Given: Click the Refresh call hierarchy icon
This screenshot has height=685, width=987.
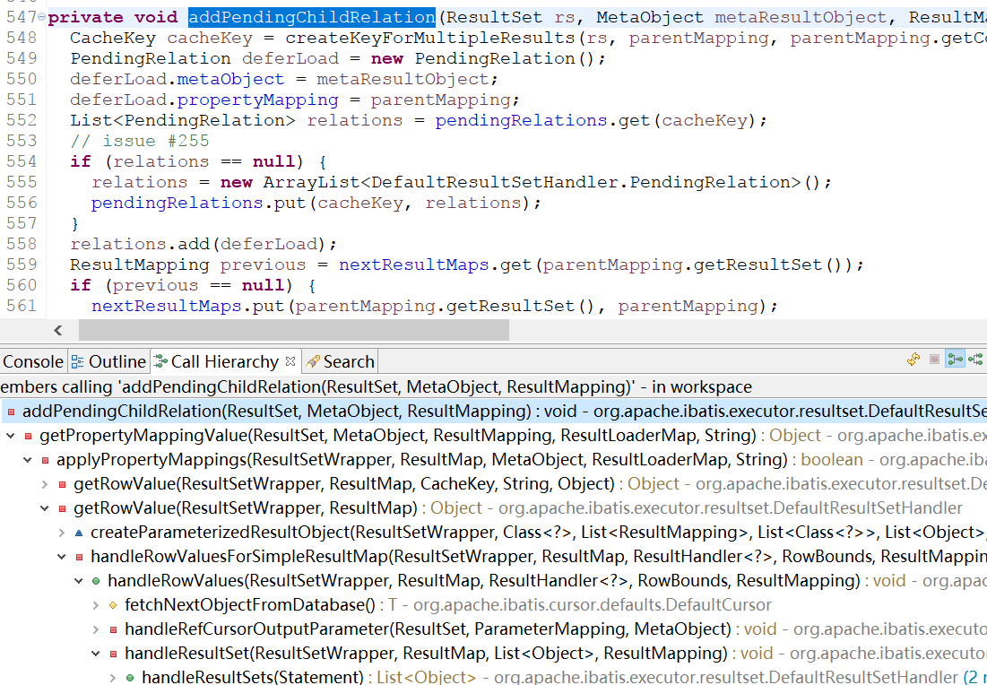Looking at the screenshot, I should pos(913,360).
